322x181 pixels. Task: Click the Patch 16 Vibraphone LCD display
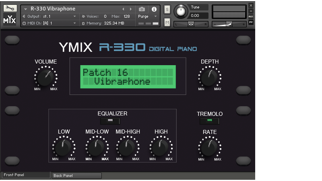(128, 77)
